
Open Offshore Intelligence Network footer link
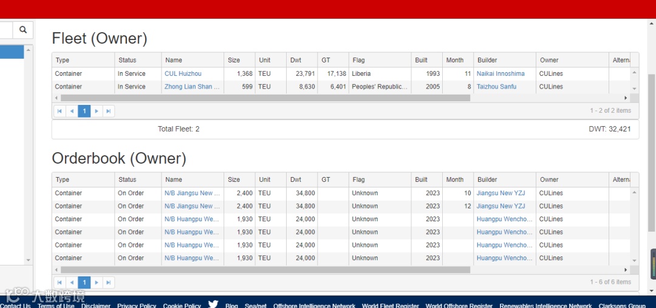[x=314, y=306]
